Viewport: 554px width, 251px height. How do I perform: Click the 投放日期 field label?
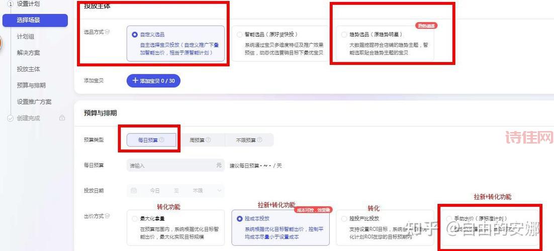(94, 191)
